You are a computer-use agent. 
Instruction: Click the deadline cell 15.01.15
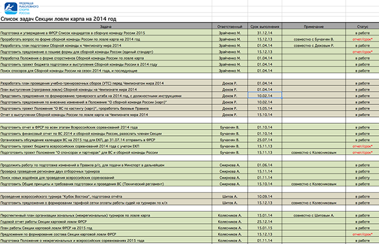coord(265,228)
